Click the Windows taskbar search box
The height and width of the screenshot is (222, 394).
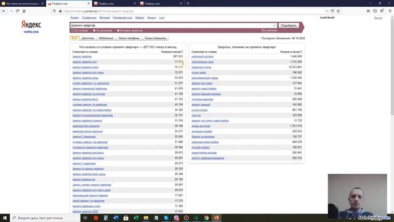45,218
